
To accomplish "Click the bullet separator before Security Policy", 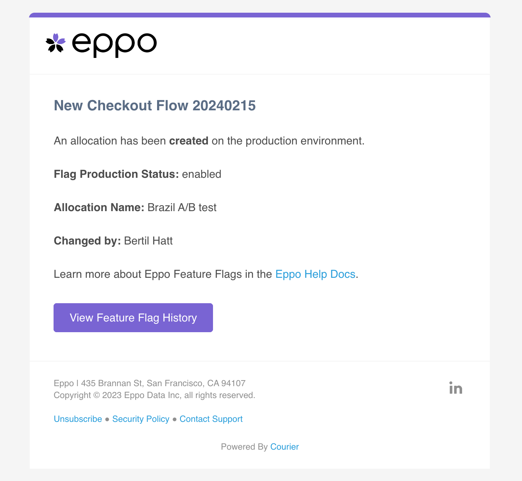I will pos(107,419).
